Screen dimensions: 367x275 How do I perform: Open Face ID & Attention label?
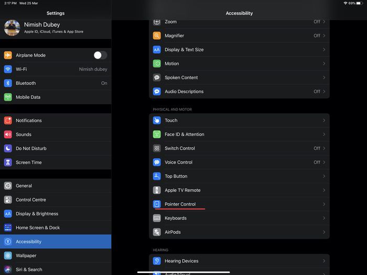coord(185,135)
